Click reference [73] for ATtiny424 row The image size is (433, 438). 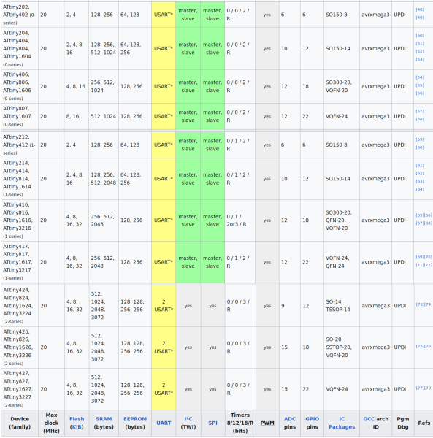[x=420, y=304]
